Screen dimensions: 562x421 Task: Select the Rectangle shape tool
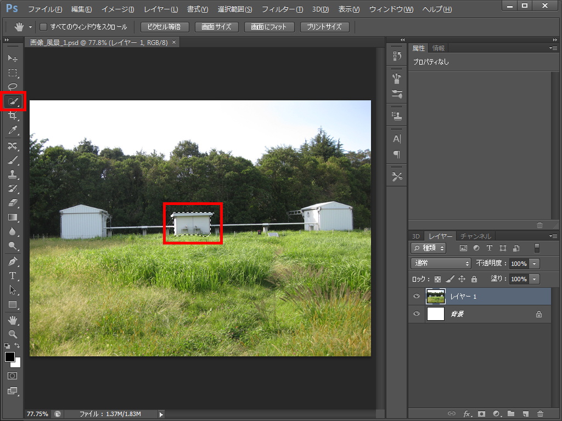pos(13,304)
